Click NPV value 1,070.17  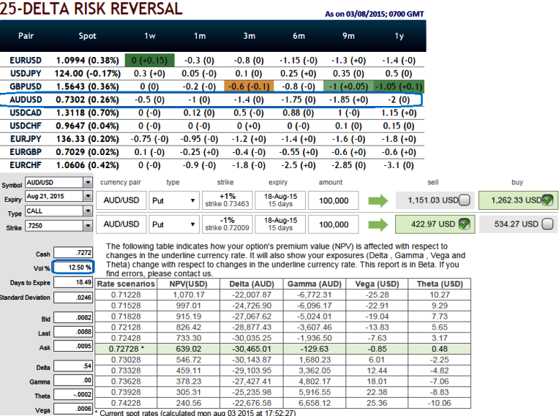[189, 295]
